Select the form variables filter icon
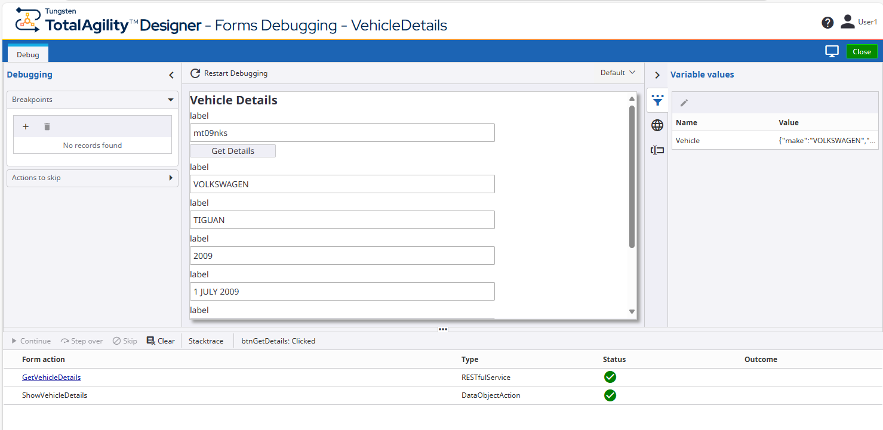This screenshot has width=883, height=430. click(657, 100)
